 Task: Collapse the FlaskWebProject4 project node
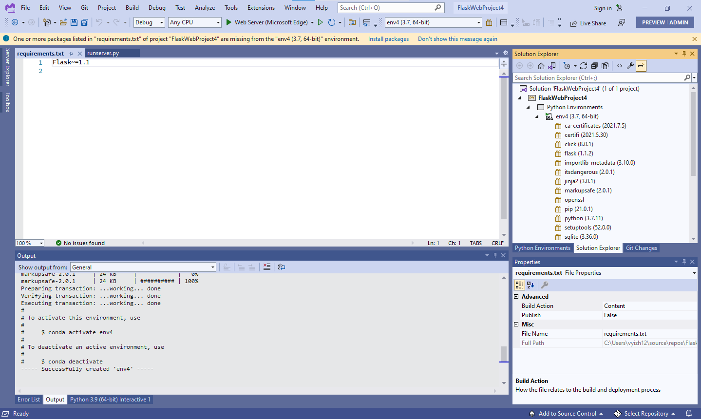[520, 98]
